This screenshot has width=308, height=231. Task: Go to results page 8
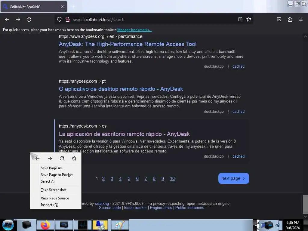click(x=154, y=179)
